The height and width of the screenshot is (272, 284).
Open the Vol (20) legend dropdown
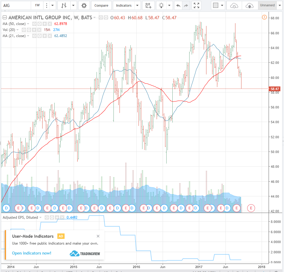[18, 30]
